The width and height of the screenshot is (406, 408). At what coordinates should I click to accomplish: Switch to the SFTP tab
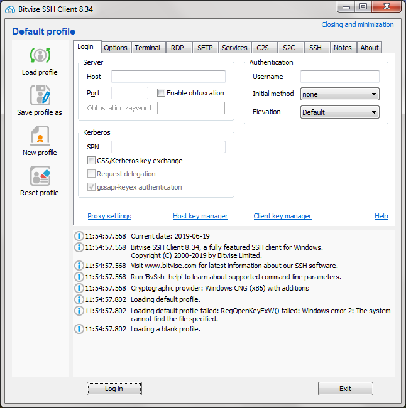coord(205,48)
